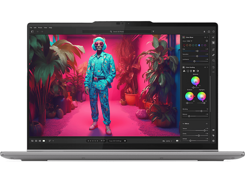Open the keywords tag icon

(x=214, y=136)
